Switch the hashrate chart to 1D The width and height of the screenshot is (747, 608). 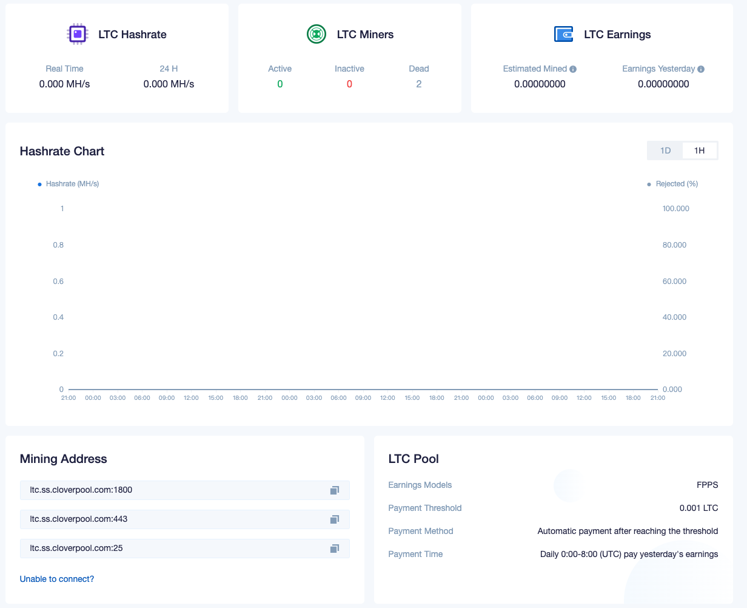tap(666, 150)
